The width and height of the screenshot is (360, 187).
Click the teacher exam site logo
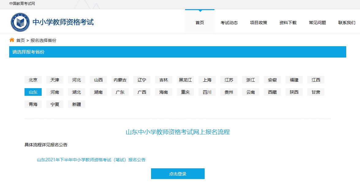[21, 22]
